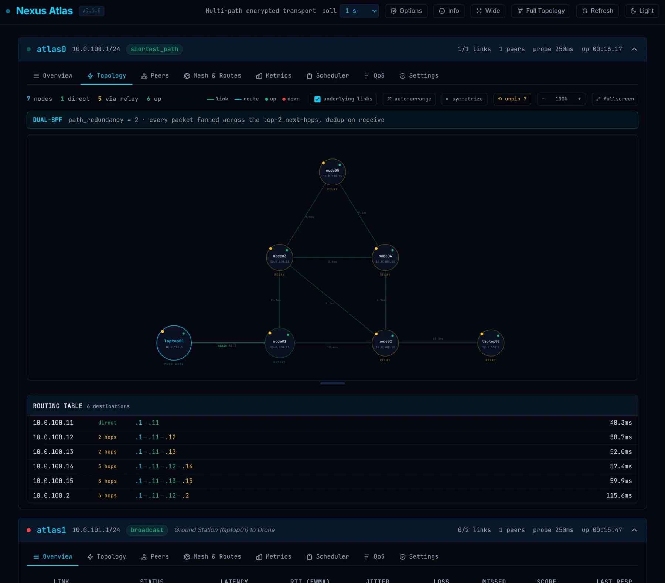Open atlas1 Overview tab
The width and height of the screenshot is (665, 583).
coord(52,557)
